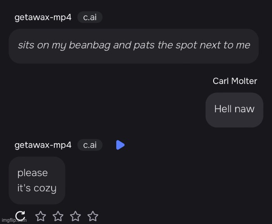Click the "it's cozy" line of text
The image size is (272, 224).
point(37,188)
